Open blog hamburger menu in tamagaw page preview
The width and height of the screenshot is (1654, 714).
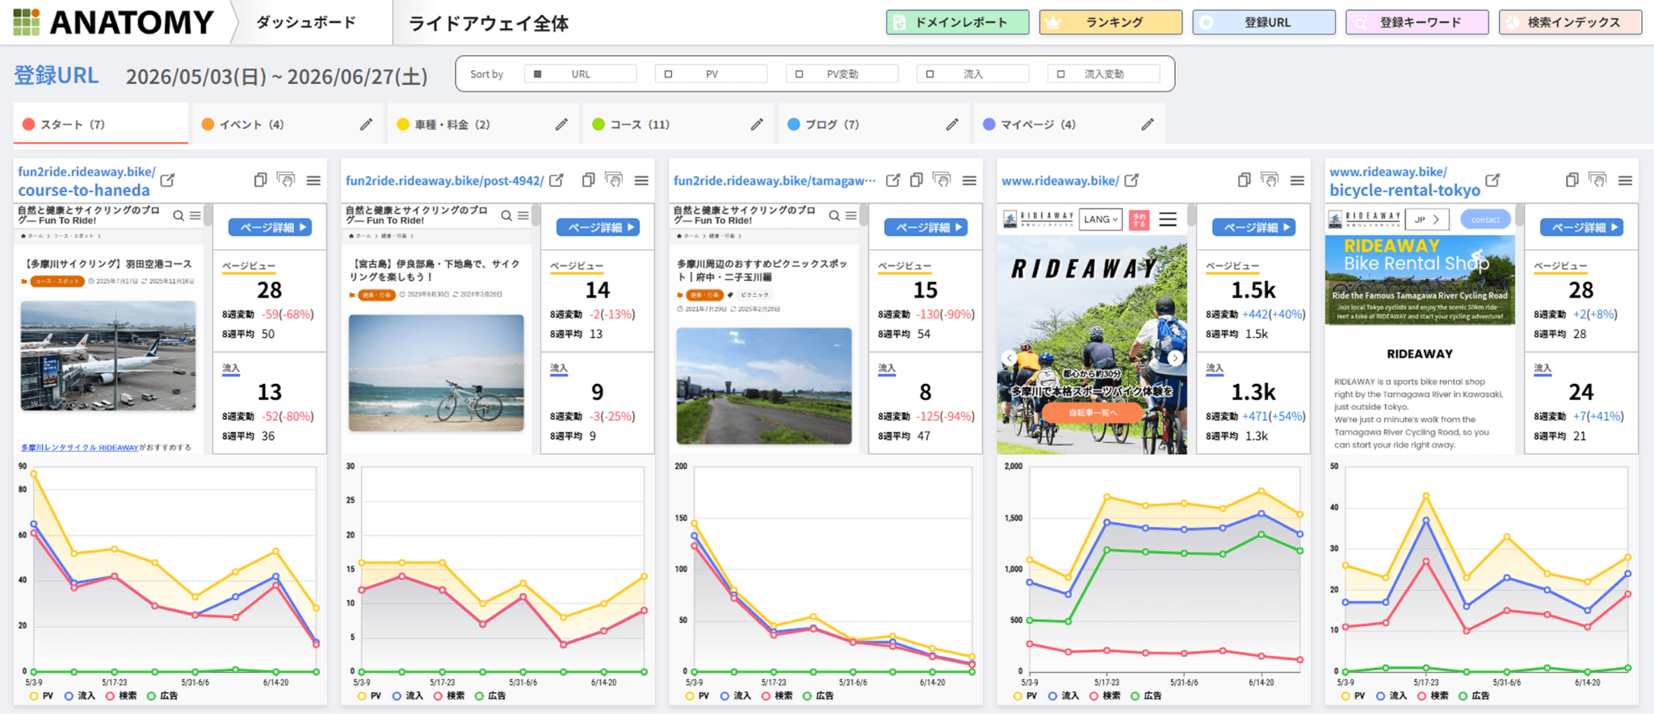(x=851, y=215)
